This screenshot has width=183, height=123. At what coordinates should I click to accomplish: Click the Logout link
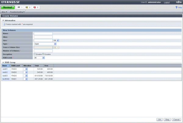167,2
